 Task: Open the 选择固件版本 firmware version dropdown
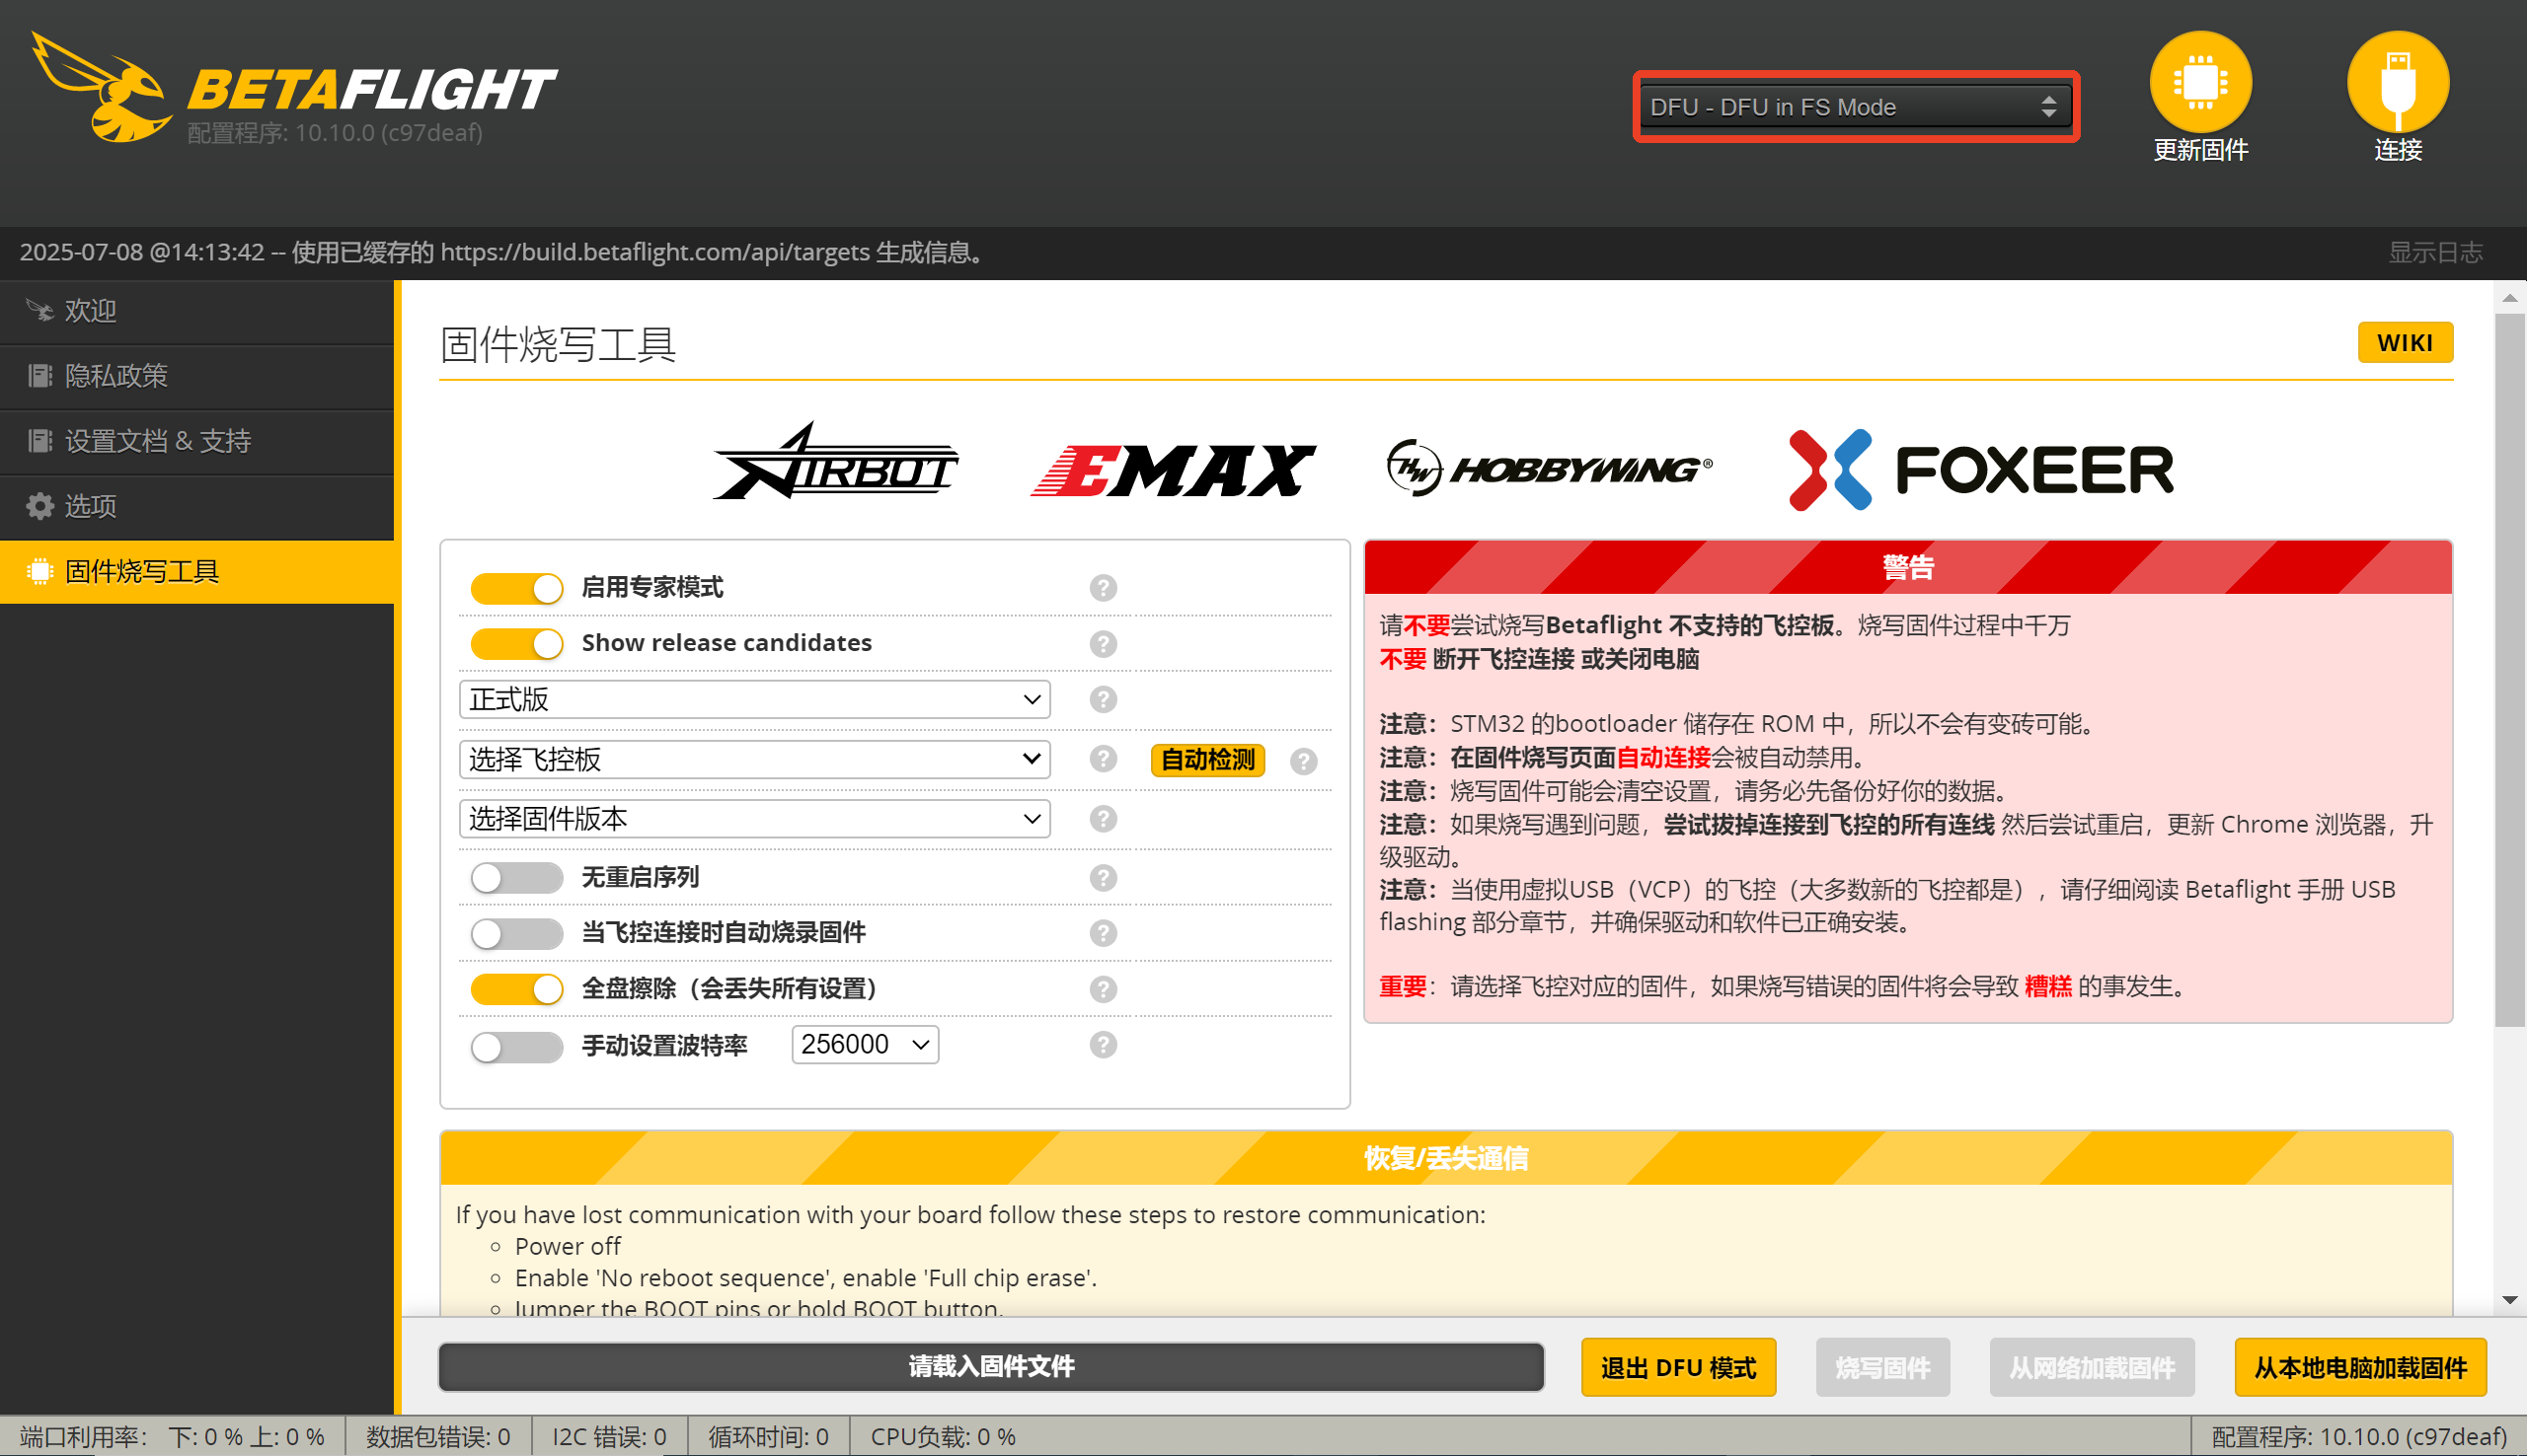(x=754, y=819)
